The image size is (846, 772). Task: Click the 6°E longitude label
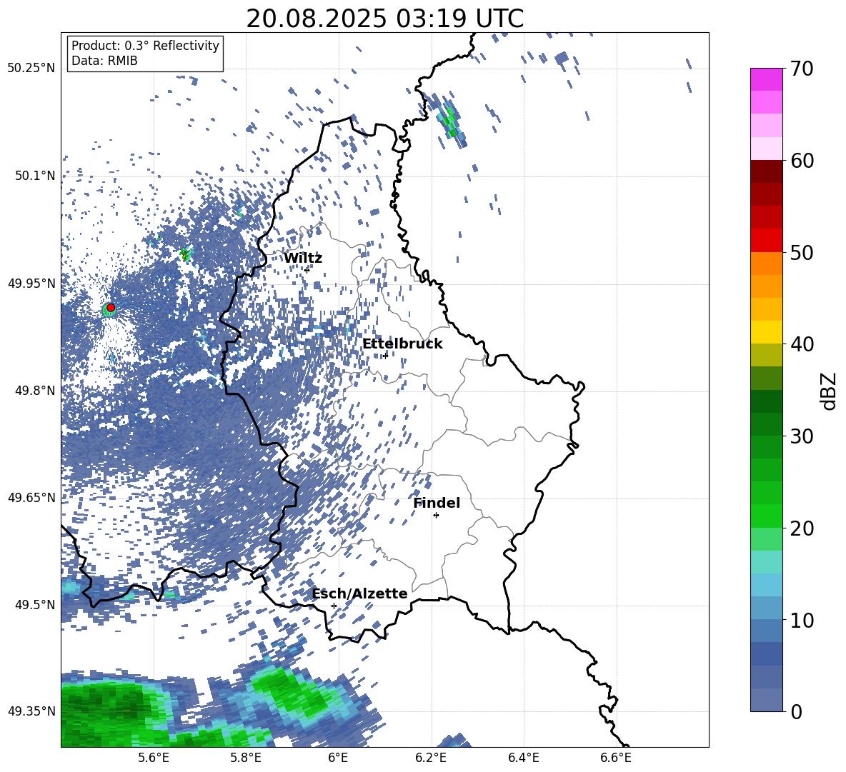click(338, 758)
